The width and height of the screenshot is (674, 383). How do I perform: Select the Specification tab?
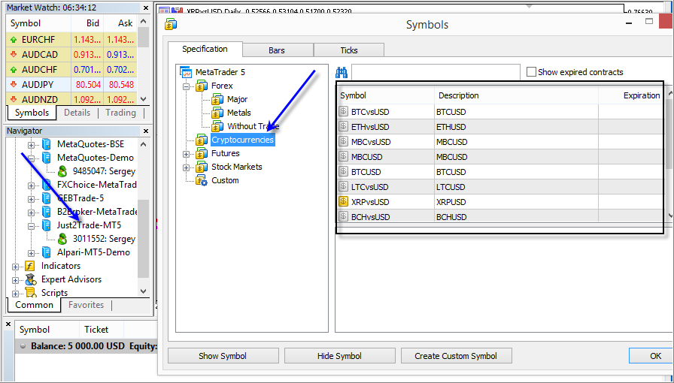pos(205,49)
